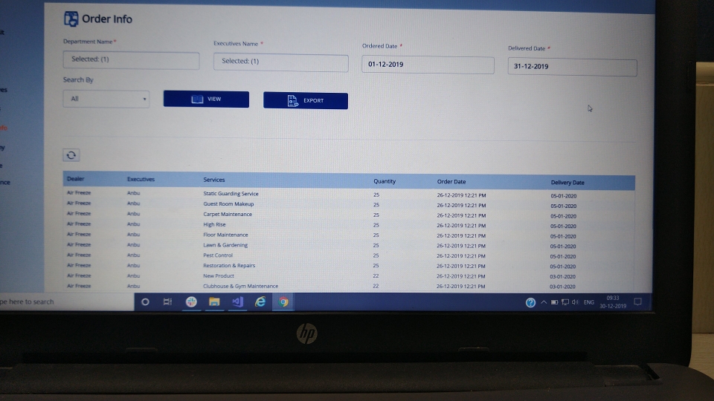This screenshot has height=401, width=714.
Task: Open Visual Studio from the taskbar
Action: click(x=237, y=301)
